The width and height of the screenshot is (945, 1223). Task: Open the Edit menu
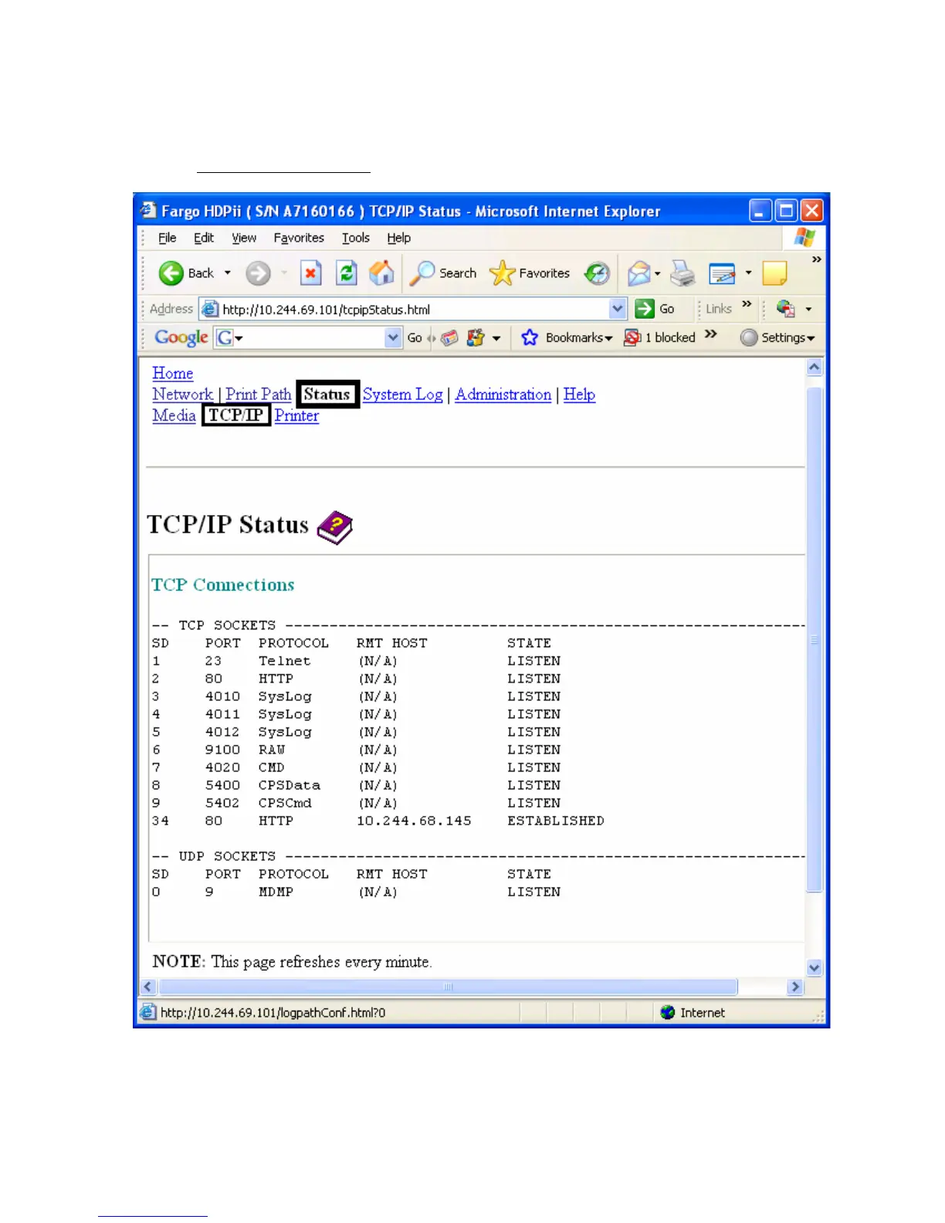coord(204,238)
